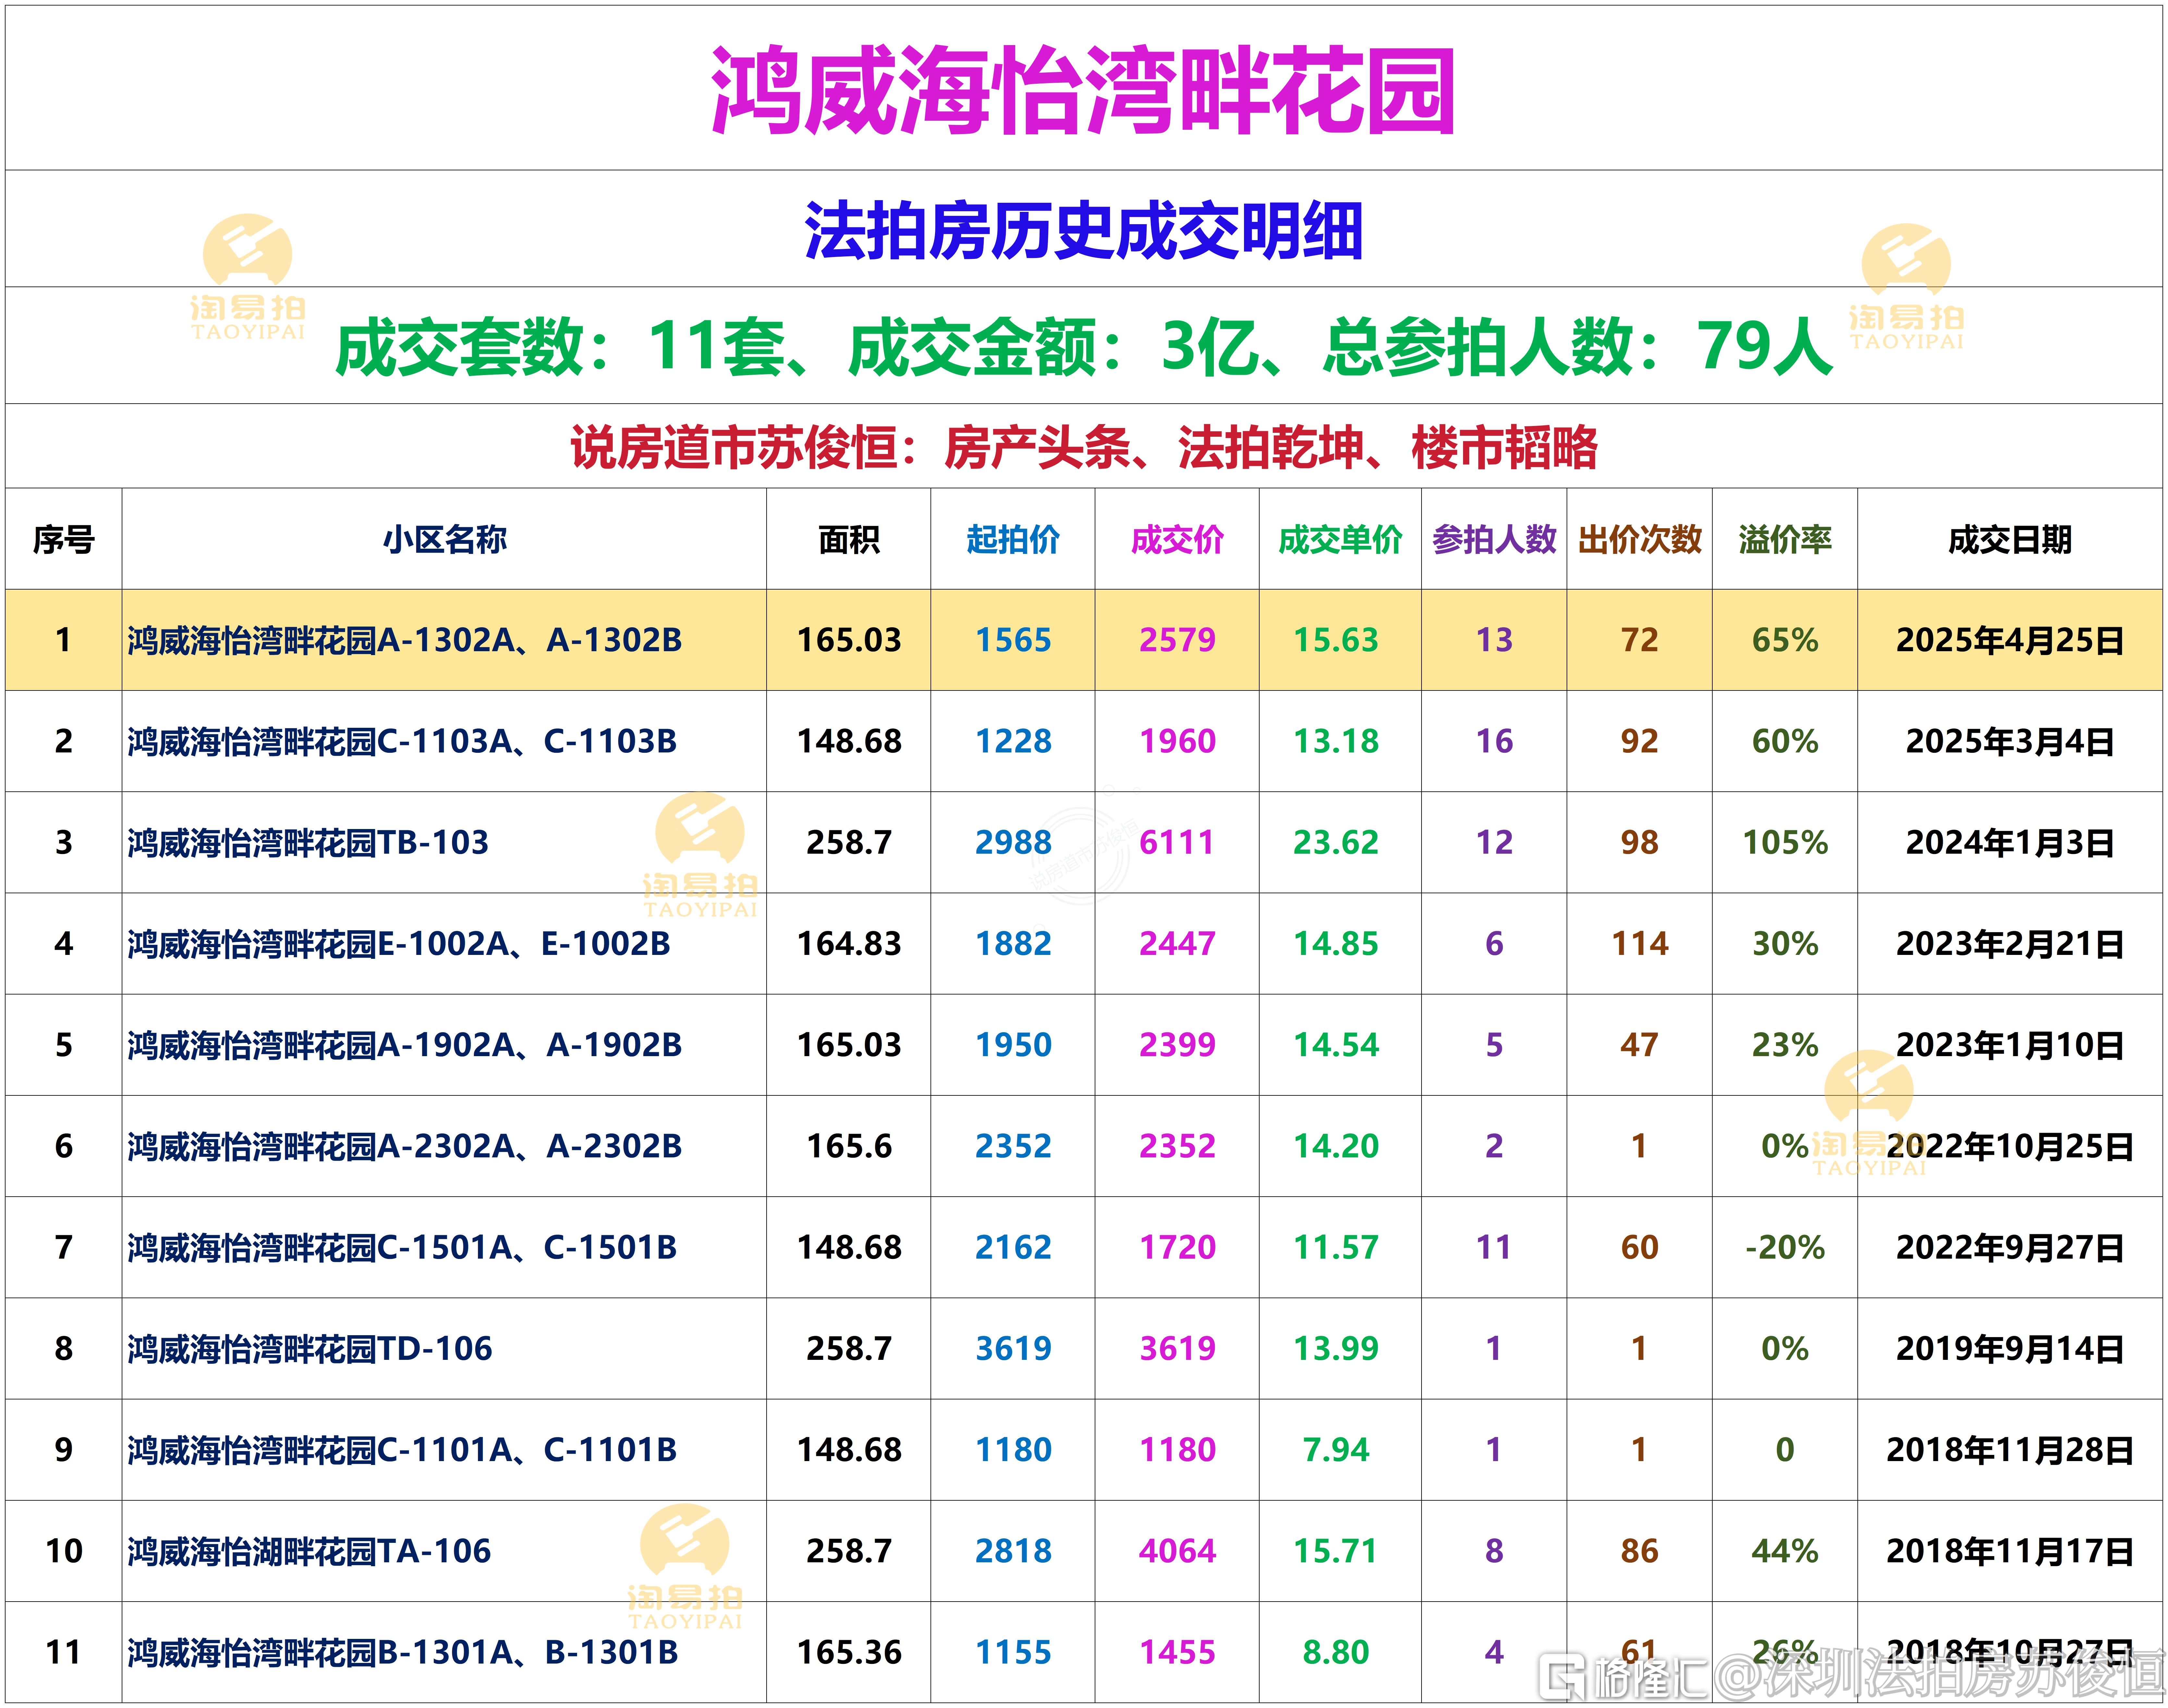Click the 成交价 value 1455

pyautogui.click(x=1177, y=1652)
